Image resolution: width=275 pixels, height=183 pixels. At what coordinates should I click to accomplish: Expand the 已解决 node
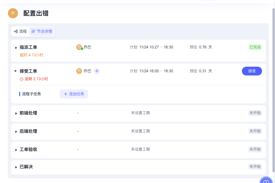(16, 167)
